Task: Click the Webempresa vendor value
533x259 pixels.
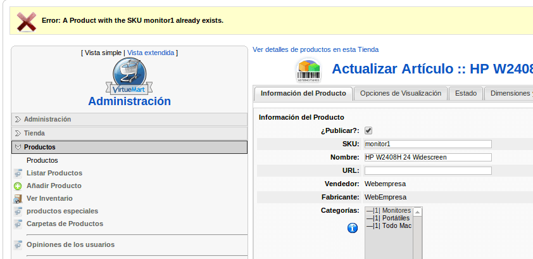Action: coord(385,184)
